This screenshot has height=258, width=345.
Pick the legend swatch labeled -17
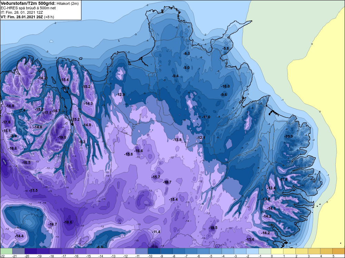pyautogui.click(x=68, y=251)
